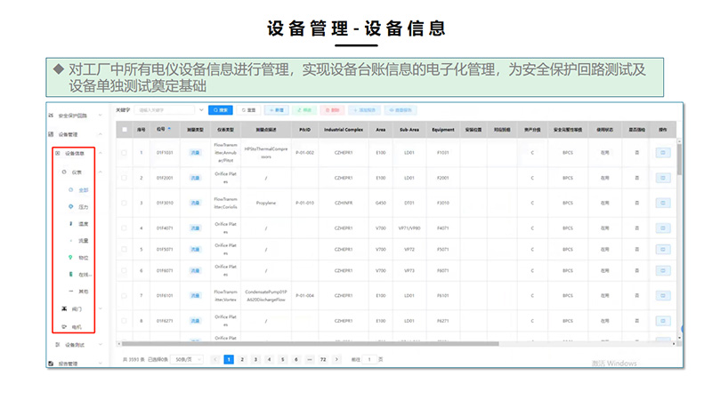712x400 pixels.
Task: Go to page 5 in pagination
Action: pos(282,359)
